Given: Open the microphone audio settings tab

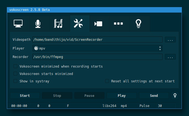Looking at the screenshot, I should click(38, 24).
